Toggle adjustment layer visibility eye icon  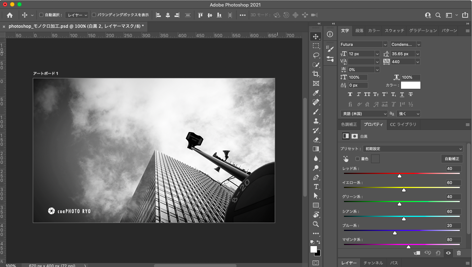pyautogui.click(x=448, y=253)
